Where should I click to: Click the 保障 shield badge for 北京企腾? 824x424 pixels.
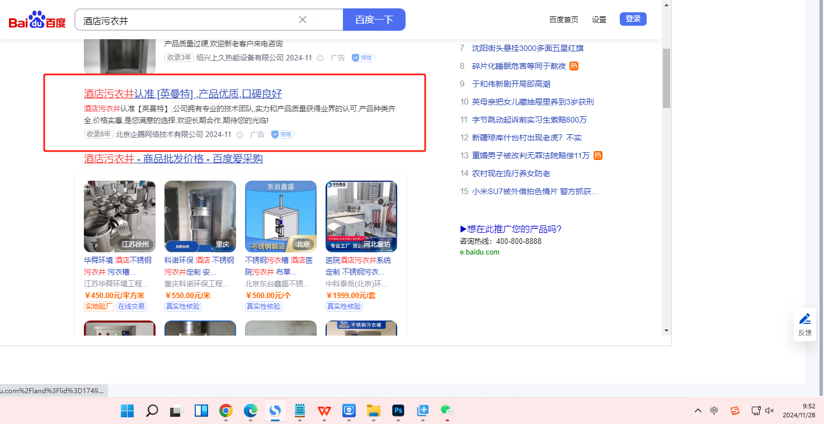[x=283, y=134]
